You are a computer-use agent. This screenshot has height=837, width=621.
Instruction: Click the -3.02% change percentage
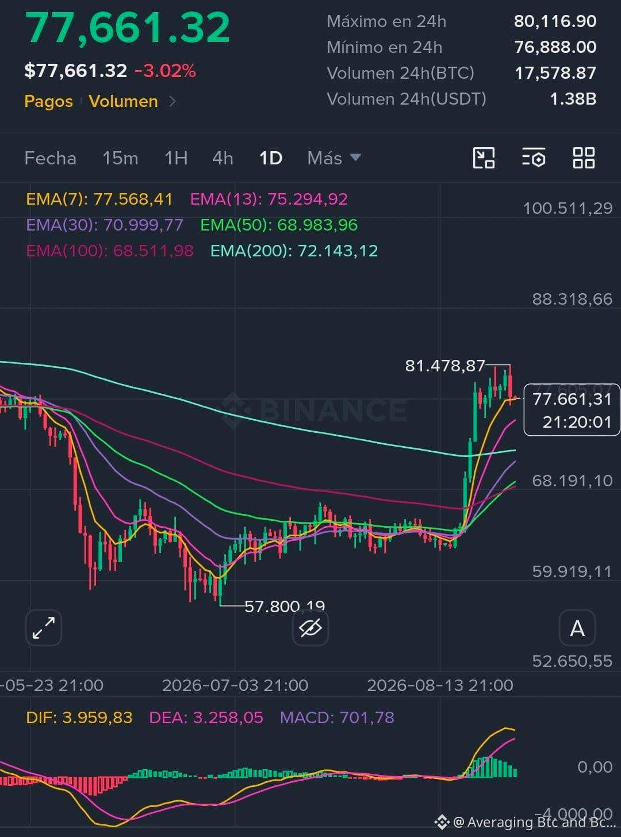tap(165, 71)
